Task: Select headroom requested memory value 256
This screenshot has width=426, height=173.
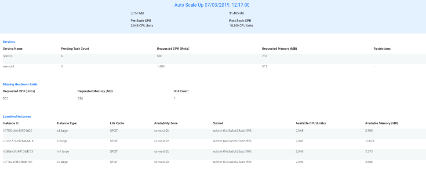Action: click(80, 99)
